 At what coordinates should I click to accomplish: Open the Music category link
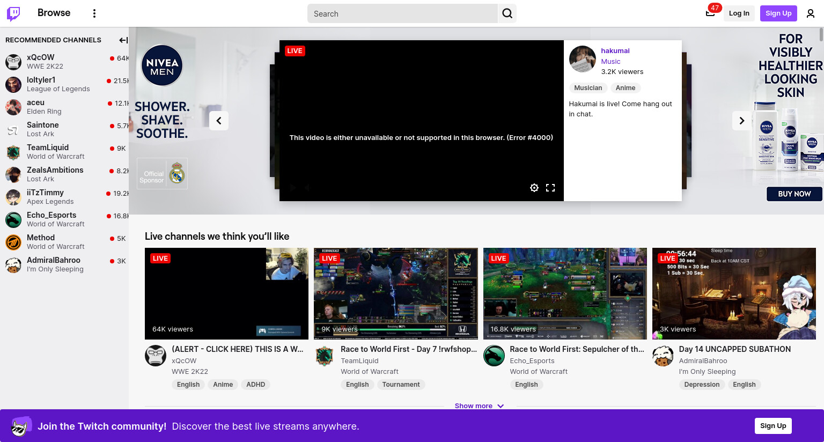(610, 62)
